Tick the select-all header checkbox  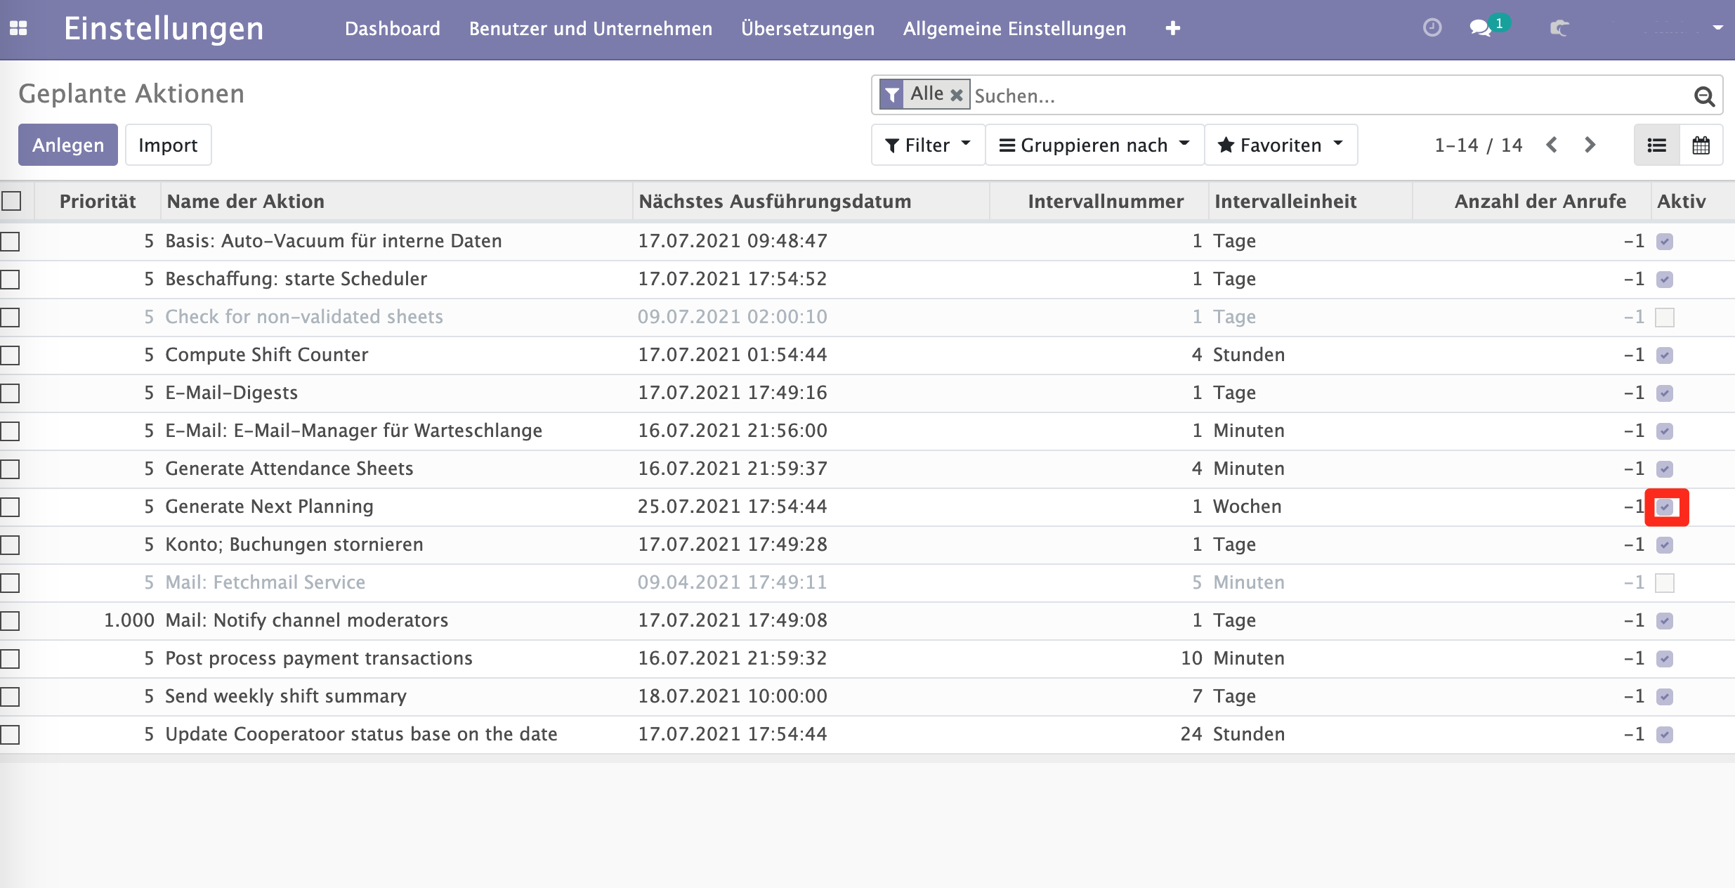pyautogui.click(x=11, y=201)
